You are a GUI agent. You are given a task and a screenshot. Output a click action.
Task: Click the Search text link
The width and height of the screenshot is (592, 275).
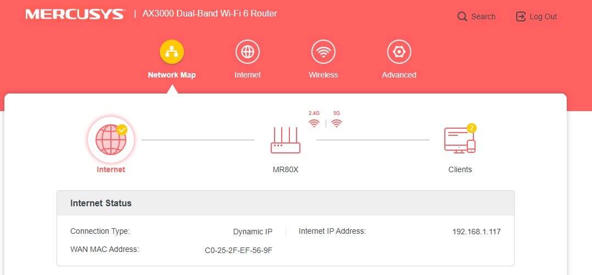point(483,16)
